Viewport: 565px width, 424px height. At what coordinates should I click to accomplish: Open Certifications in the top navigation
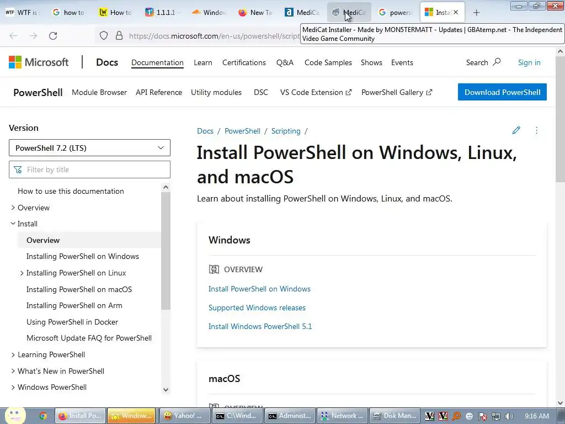(x=244, y=62)
